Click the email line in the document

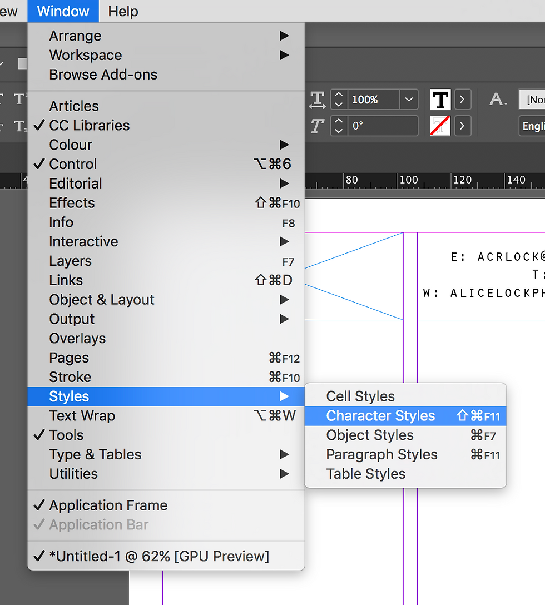pyautogui.click(x=498, y=257)
